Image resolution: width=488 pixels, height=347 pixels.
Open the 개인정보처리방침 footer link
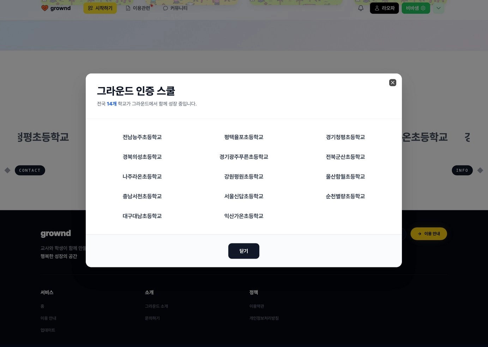click(x=264, y=318)
